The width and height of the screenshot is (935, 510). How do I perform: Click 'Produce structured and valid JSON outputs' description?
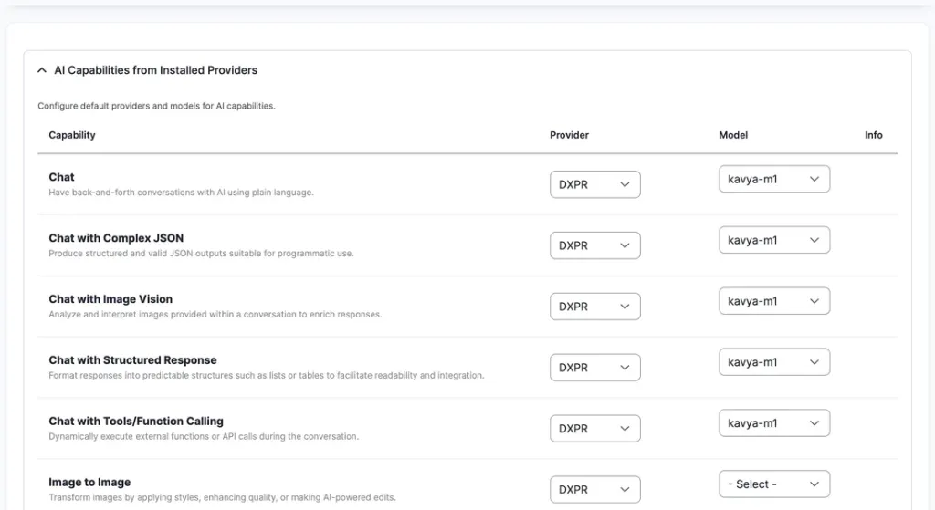pyautogui.click(x=201, y=254)
